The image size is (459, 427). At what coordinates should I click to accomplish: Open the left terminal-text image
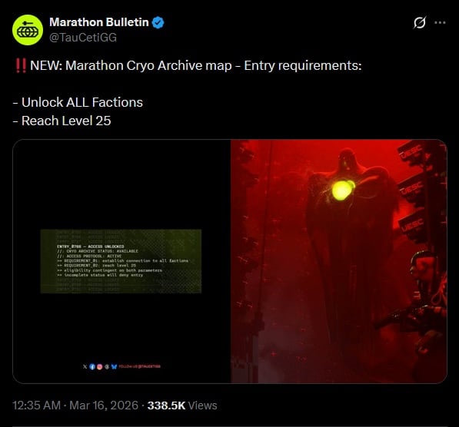coord(121,261)
